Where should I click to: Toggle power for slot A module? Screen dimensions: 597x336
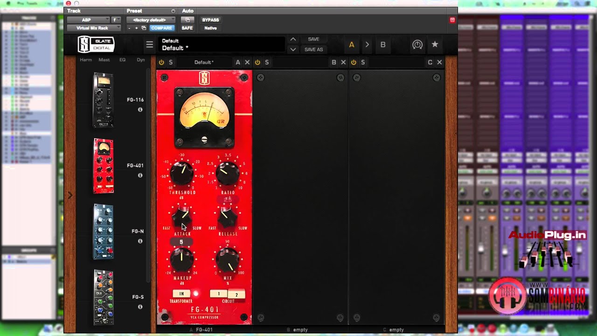pos(161,62)
